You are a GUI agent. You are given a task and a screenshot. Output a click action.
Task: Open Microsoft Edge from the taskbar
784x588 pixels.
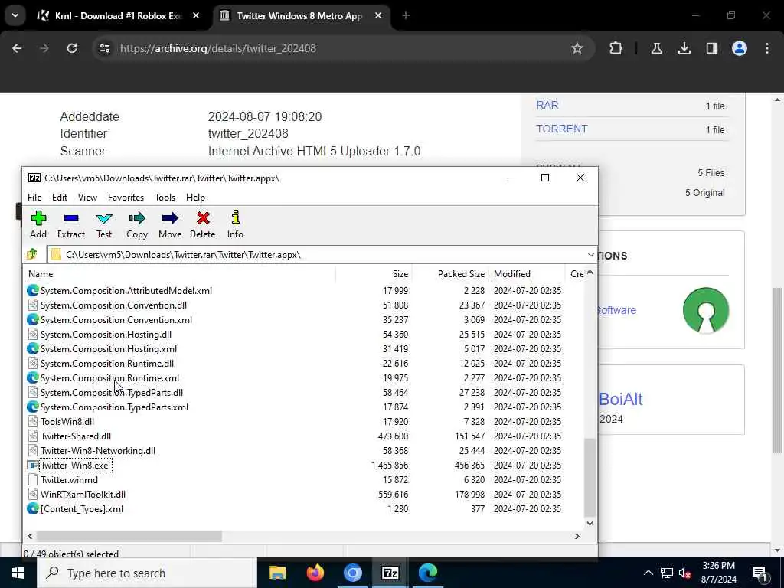428,573
